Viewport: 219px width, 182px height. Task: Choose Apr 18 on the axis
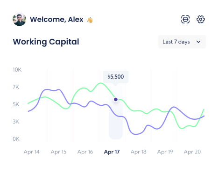138,152
